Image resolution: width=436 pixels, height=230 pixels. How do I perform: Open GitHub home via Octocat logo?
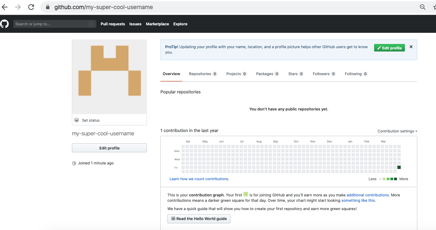coord(4,24)
